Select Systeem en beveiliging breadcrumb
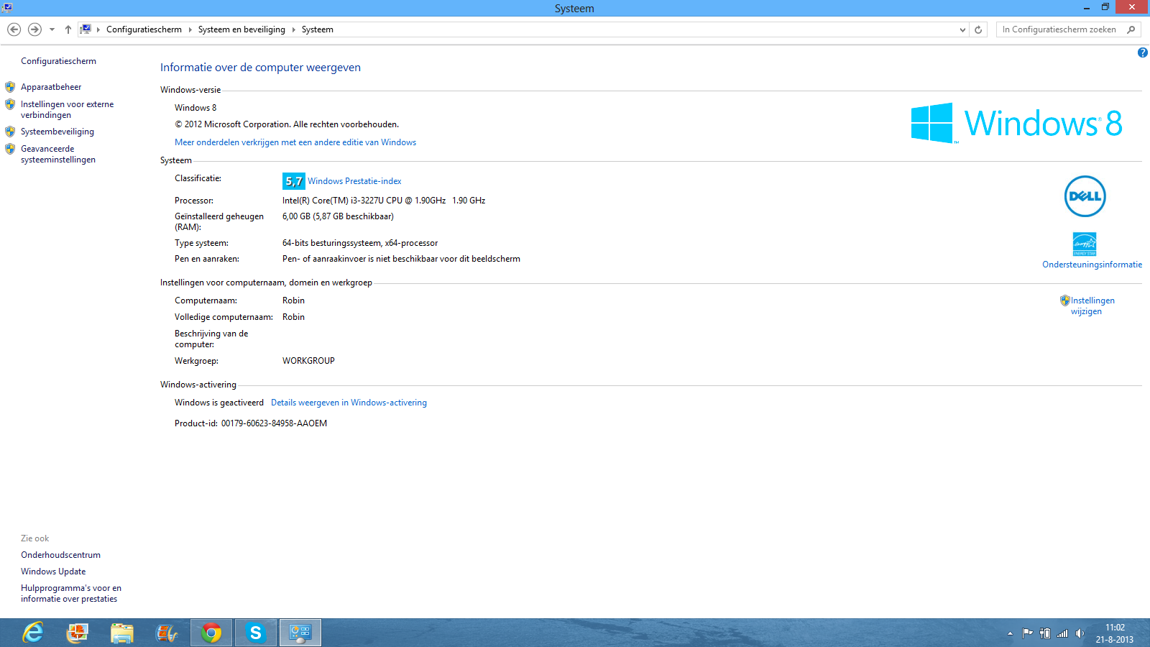 241,29
